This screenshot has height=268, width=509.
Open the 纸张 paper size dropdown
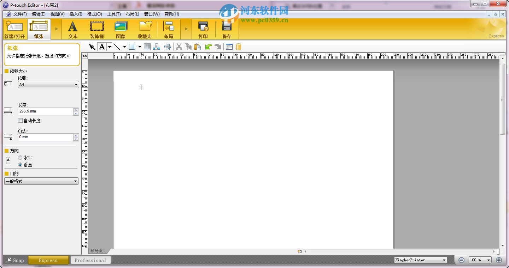pos(76,85)
